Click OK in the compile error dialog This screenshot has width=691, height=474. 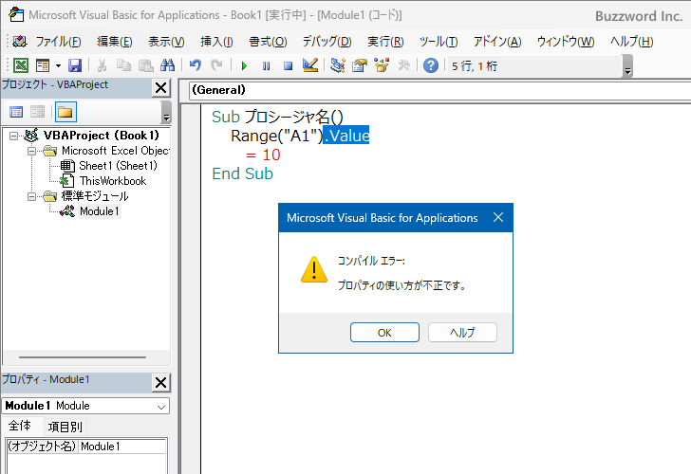pos(384,333)
